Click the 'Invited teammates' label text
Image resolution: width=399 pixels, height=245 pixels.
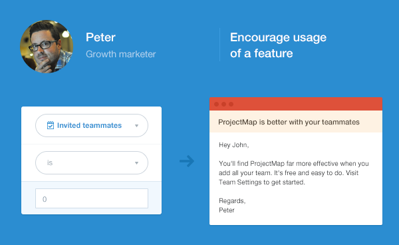tap(89, 125)
